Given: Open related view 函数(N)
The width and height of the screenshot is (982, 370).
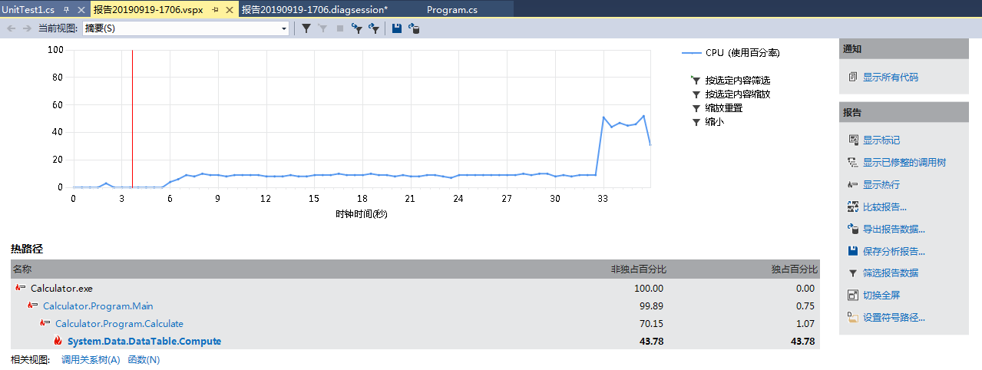Looking at the screenshot, I should [x=144, y=360].
